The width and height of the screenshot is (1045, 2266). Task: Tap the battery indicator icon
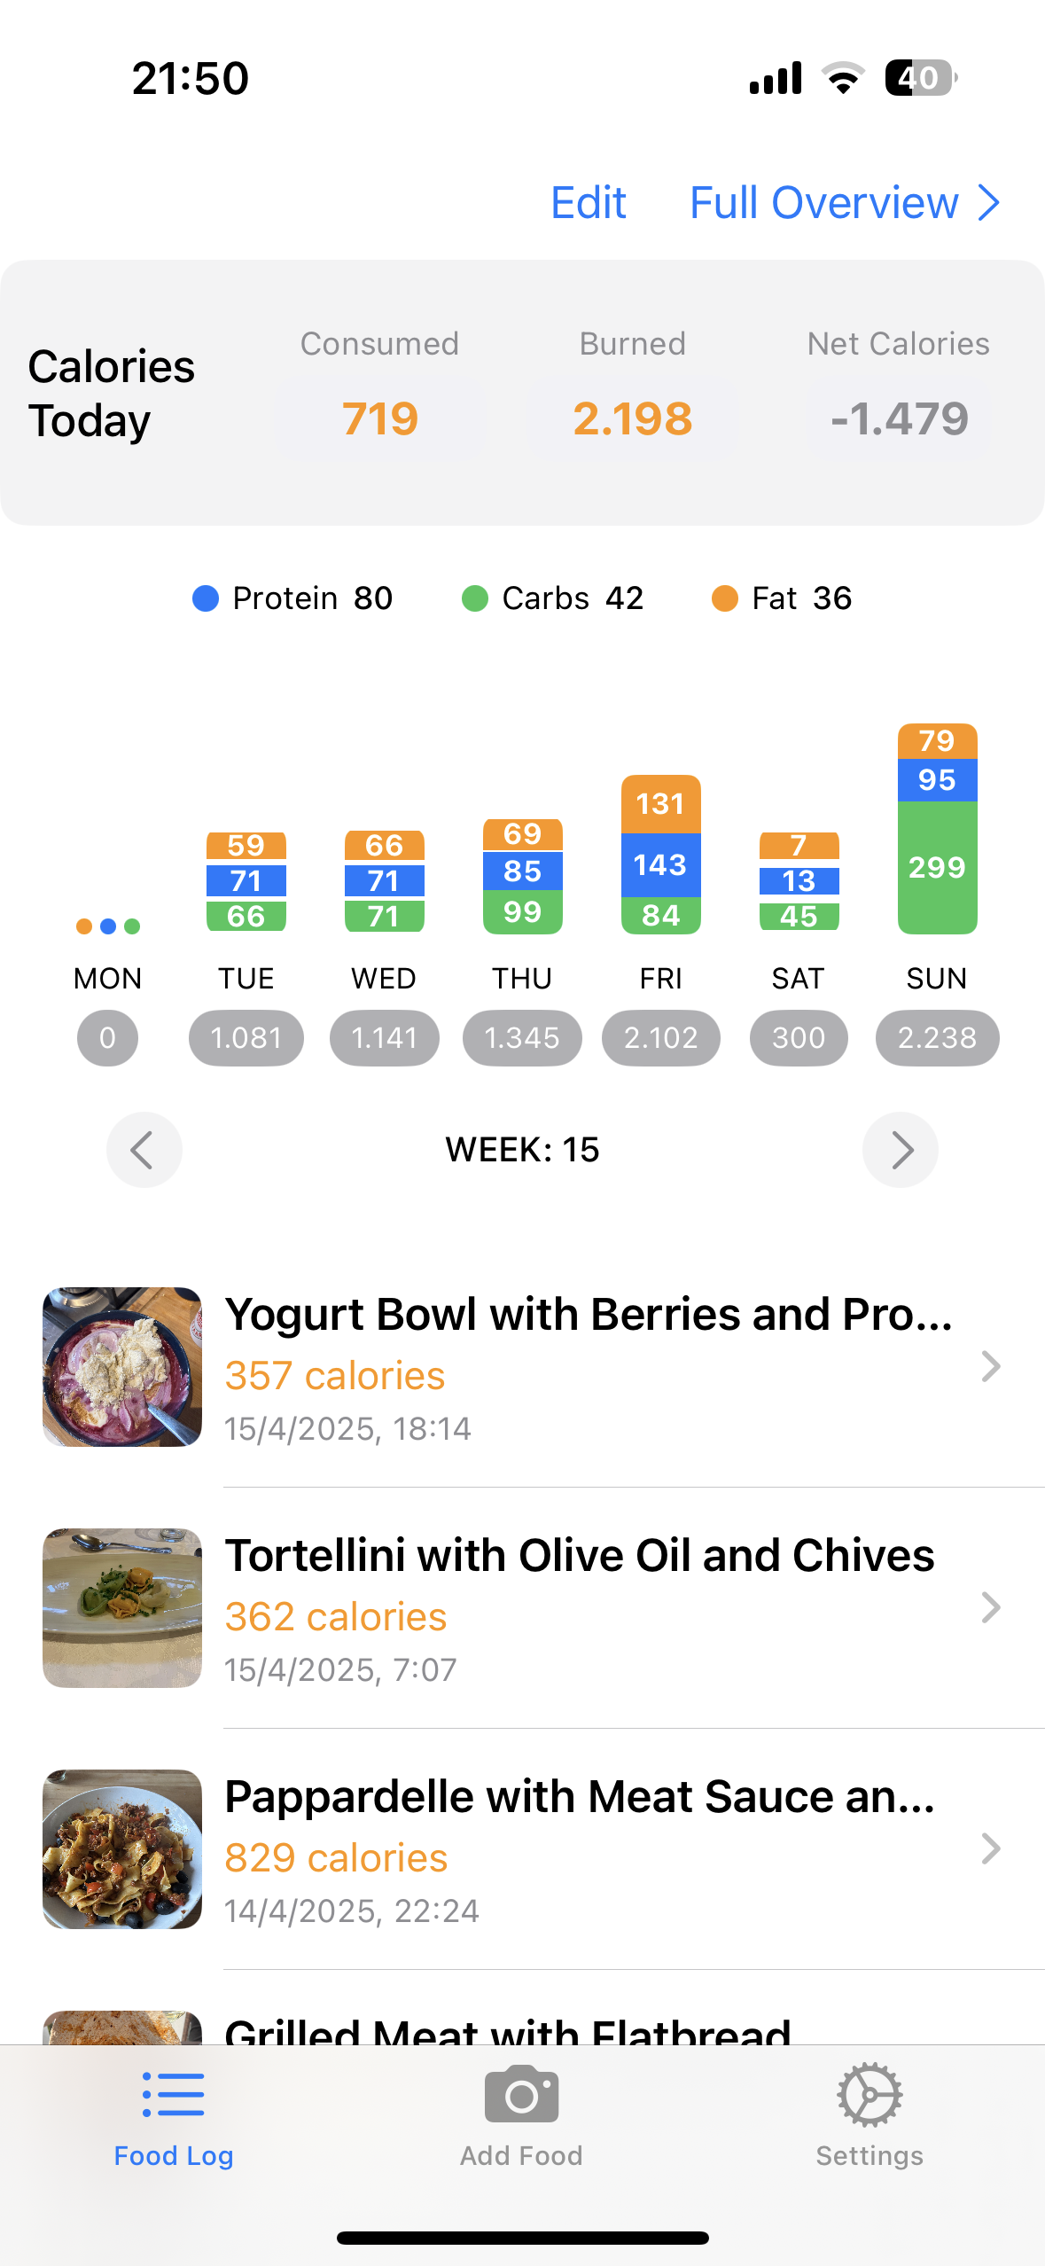(x=920, y=78)
